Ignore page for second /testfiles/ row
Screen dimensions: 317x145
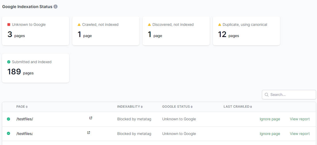pyautogui.click(x=270, y=134)
